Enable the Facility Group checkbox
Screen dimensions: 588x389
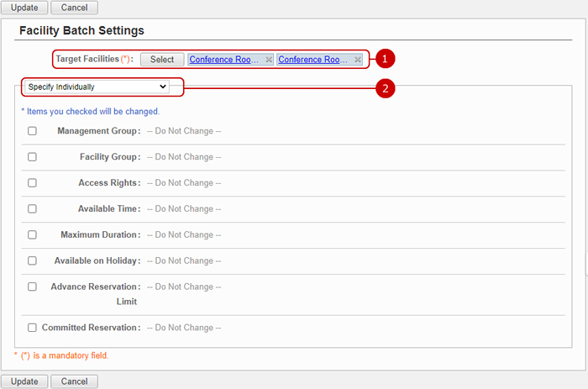pyautogui.click(x=32, y=157)
